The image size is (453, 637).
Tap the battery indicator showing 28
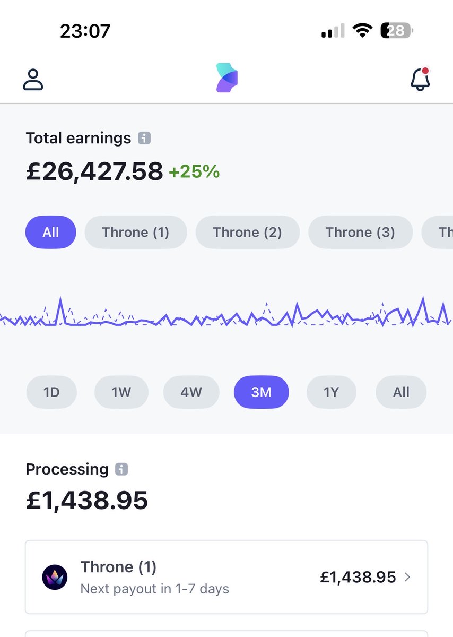point(397,31)
